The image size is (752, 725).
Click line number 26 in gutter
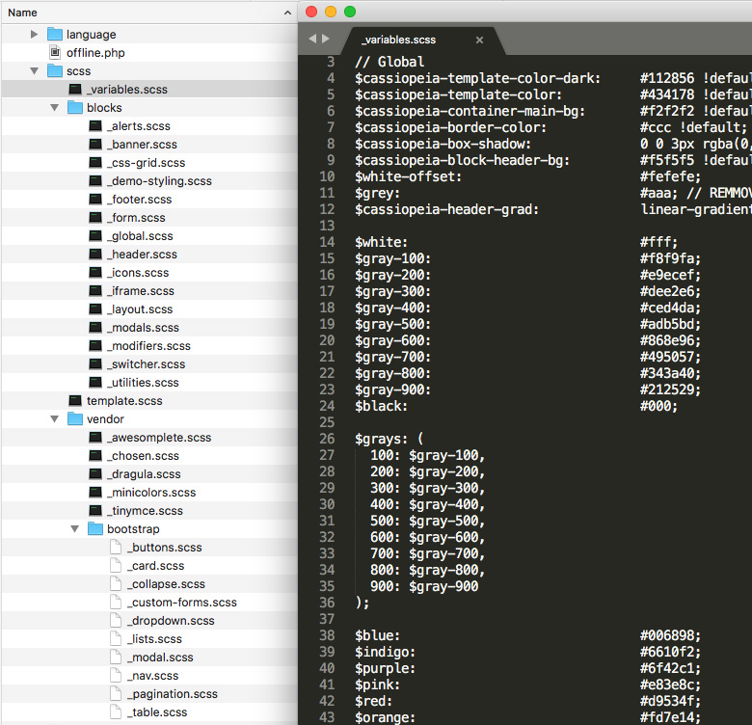point(327,439)
